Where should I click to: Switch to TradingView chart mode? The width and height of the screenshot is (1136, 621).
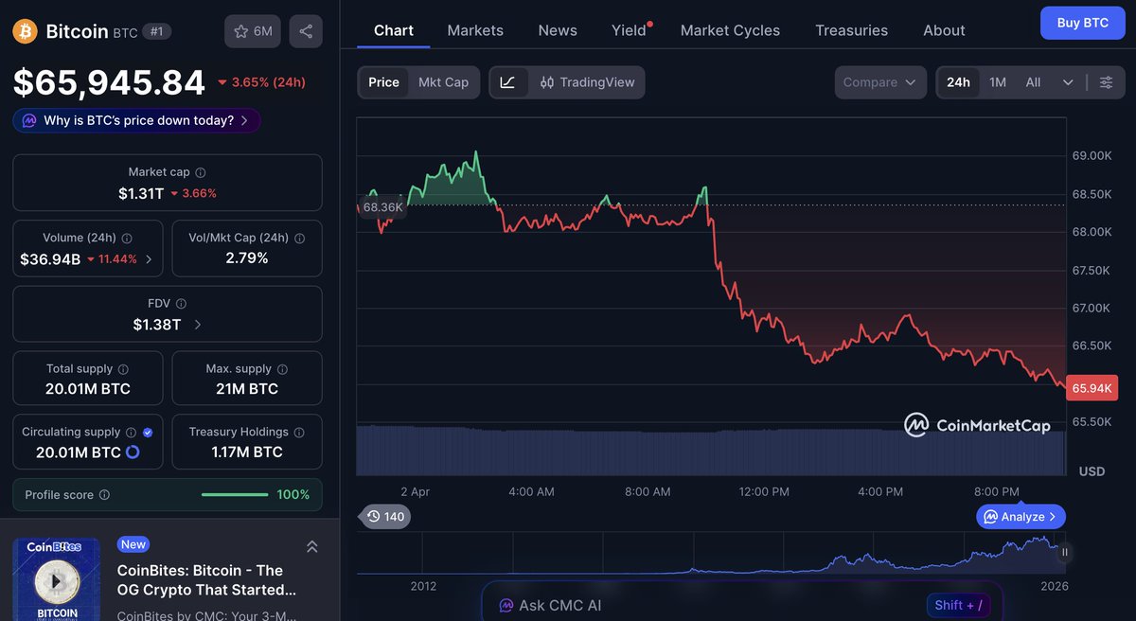click(587, 82)
